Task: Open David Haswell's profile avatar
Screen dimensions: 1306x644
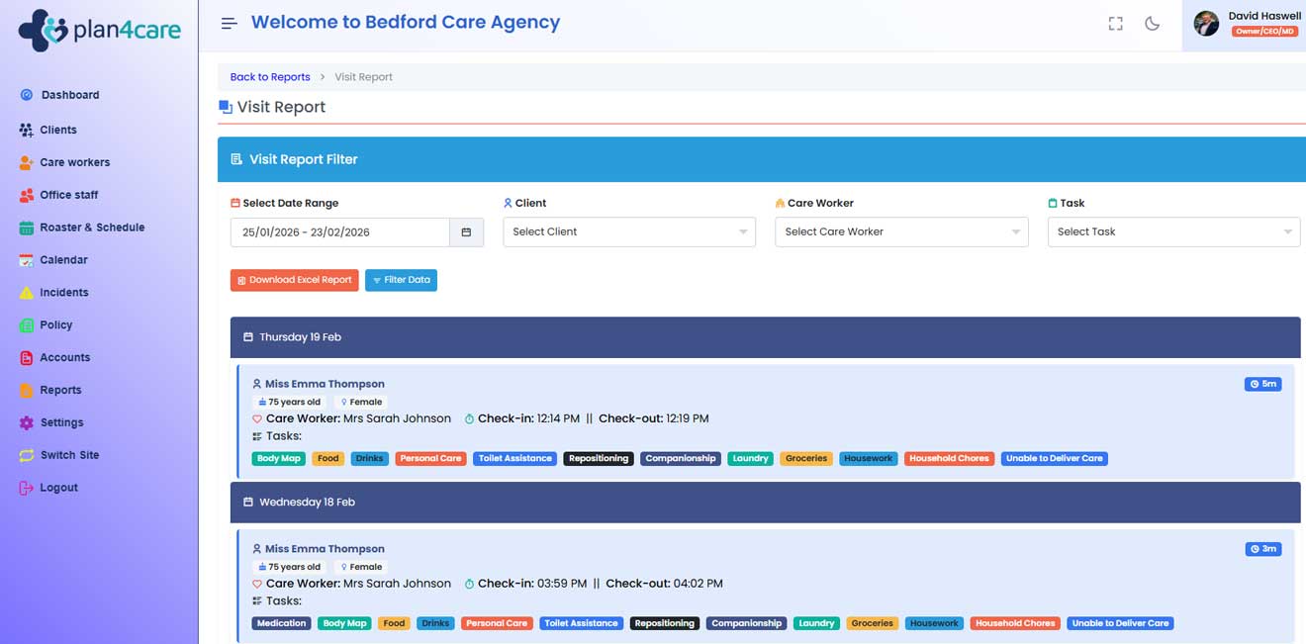Action: click(x=1206, y=24)
